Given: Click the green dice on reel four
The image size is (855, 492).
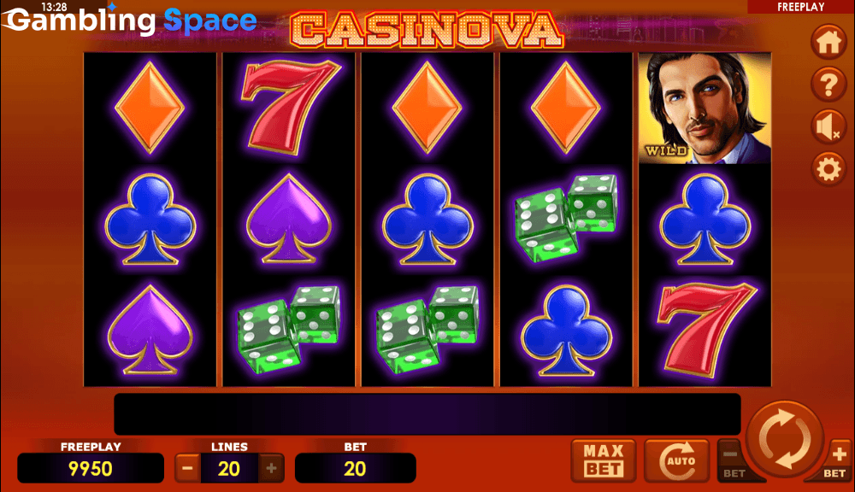Looking at the screenshot, I should coord(566,218).
